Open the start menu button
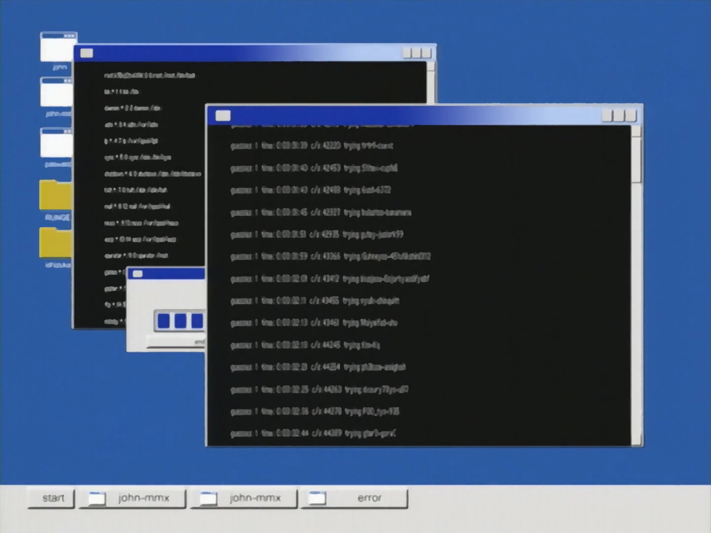The image size is (711, 533). click(51, 498)
